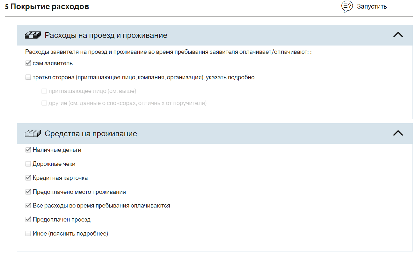Click the money icon in Средства на проживание header
Image resolution: width=416 pixels, height=254 pixels.
click(33, 134)
